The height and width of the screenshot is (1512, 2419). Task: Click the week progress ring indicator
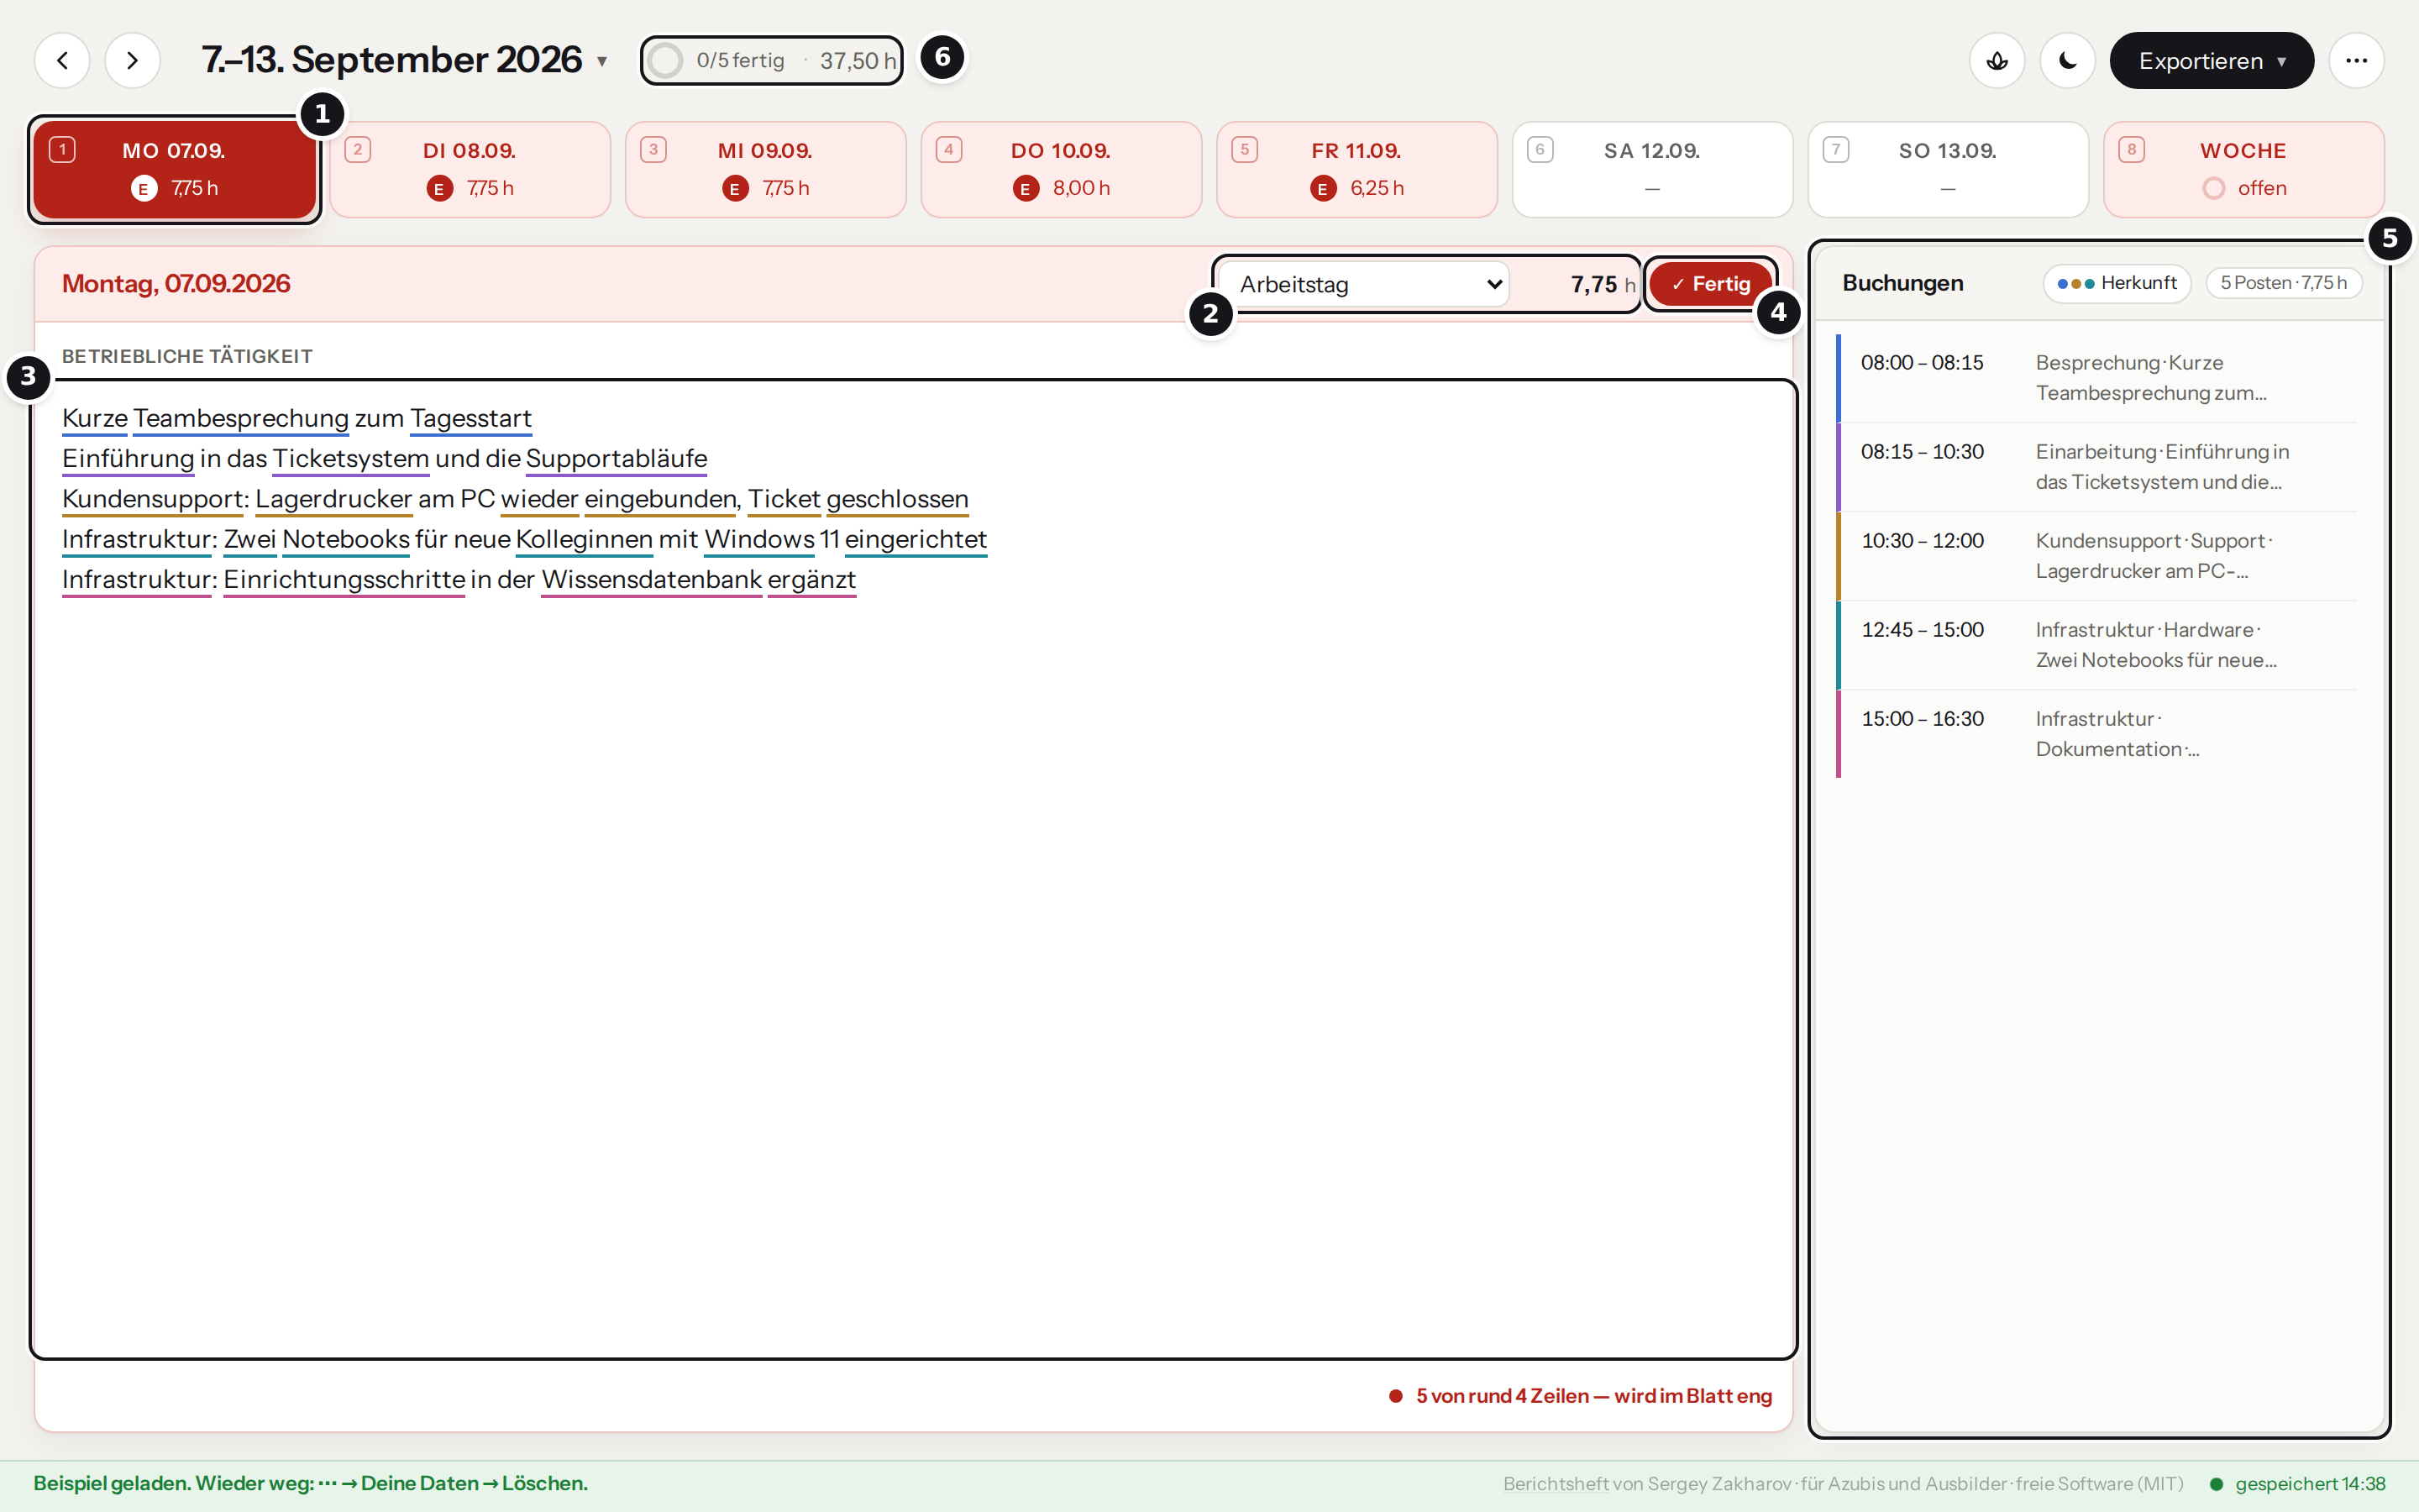(666, 61)
